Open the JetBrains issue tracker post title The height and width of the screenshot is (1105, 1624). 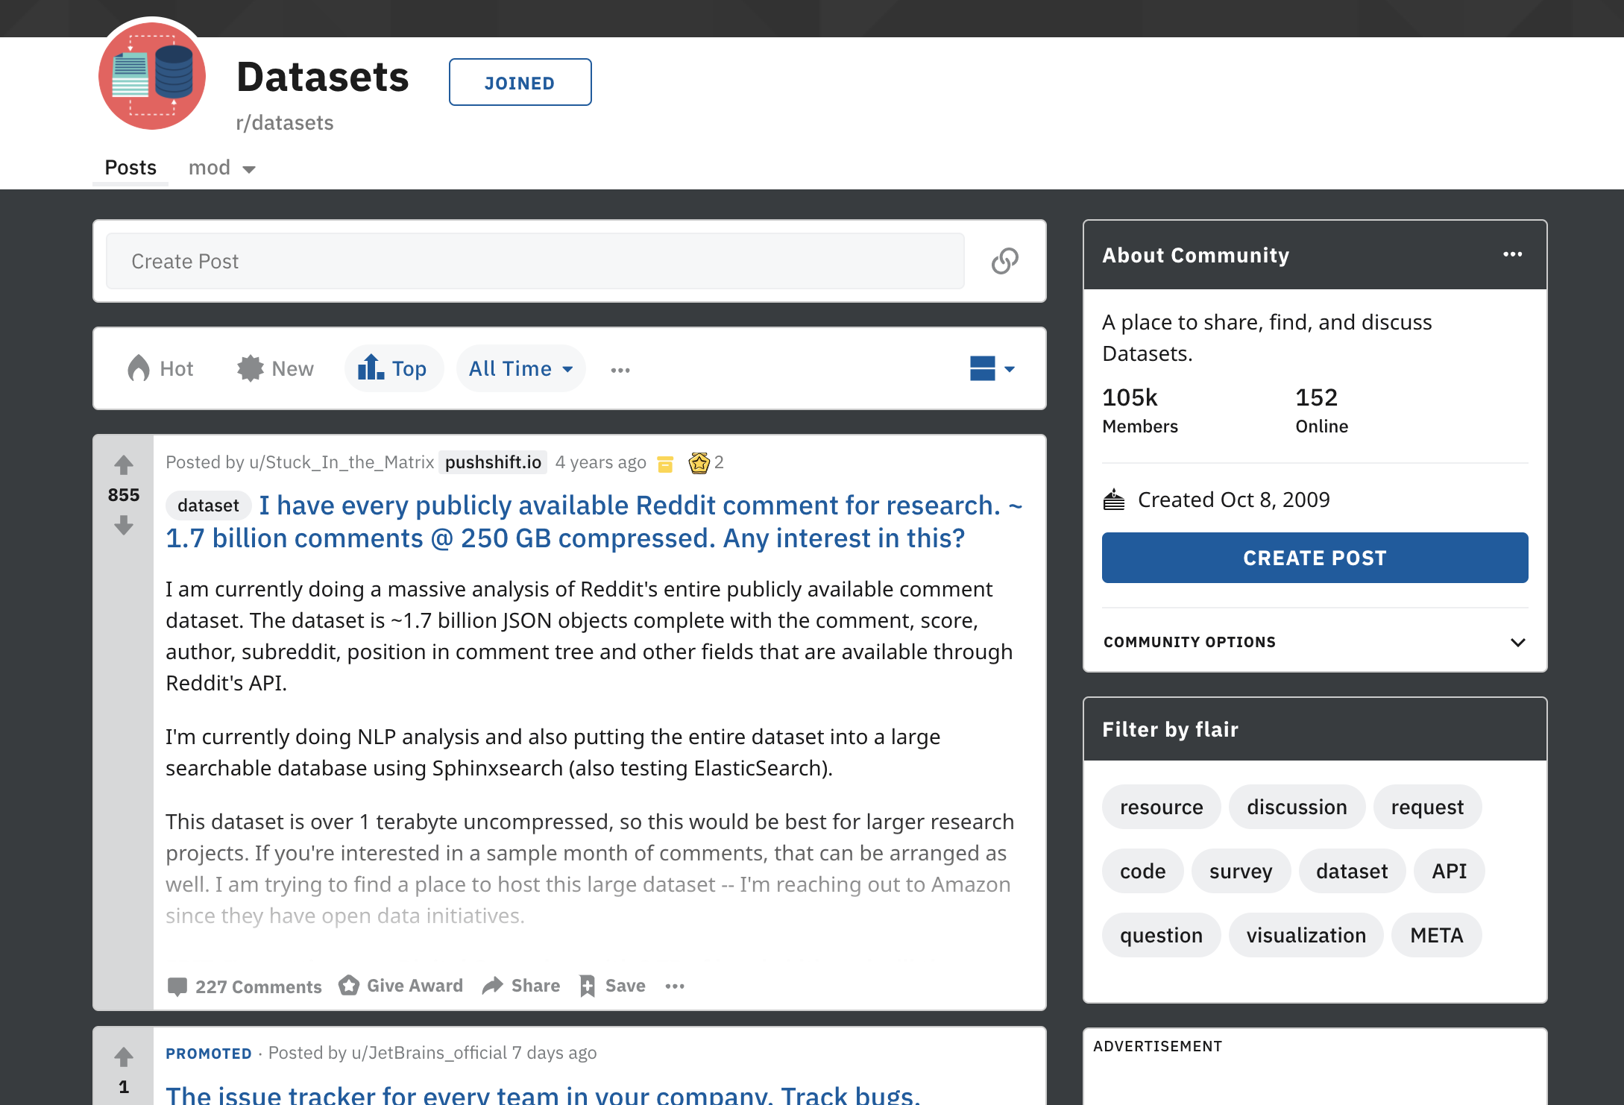[x=543, y=1095]
